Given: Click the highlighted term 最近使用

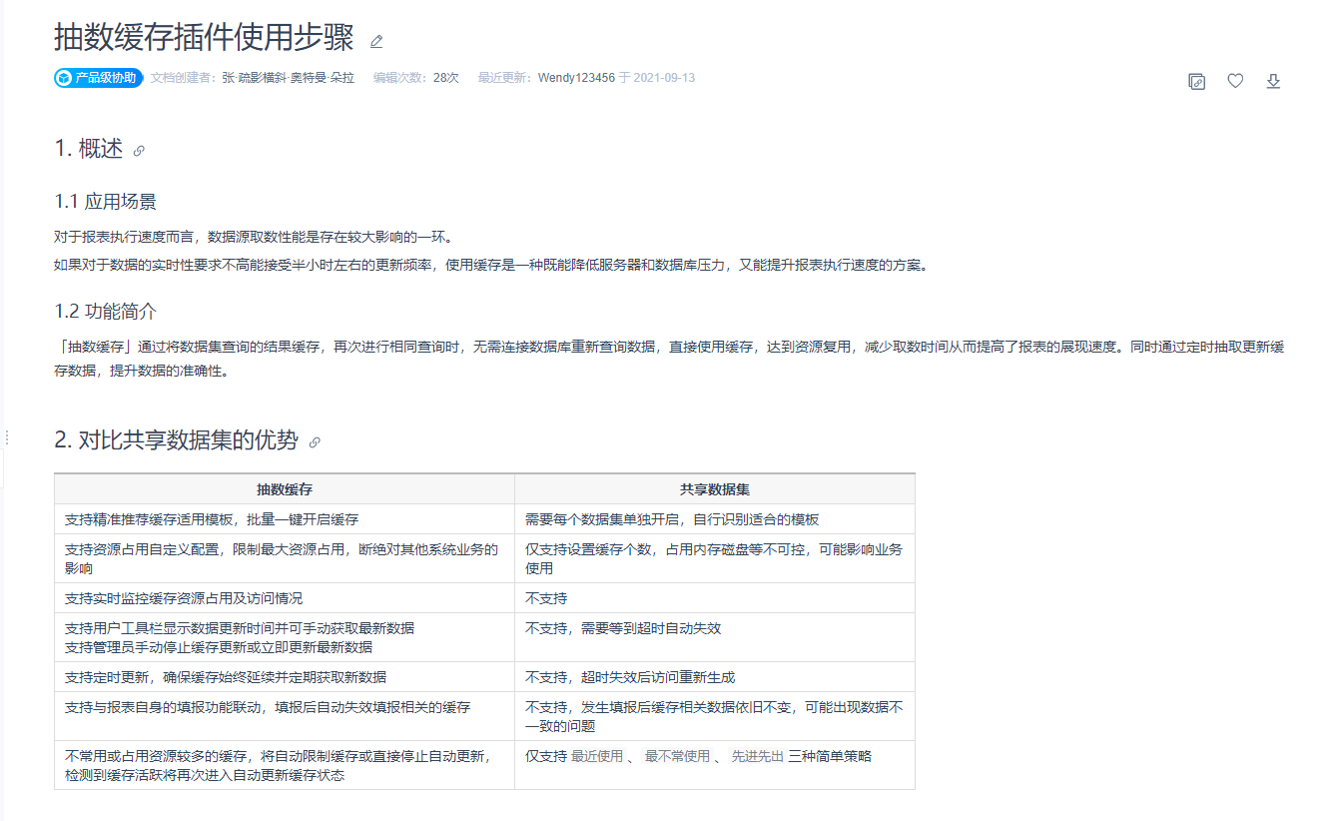Looking at the screenshot, I should click(597, 756).
